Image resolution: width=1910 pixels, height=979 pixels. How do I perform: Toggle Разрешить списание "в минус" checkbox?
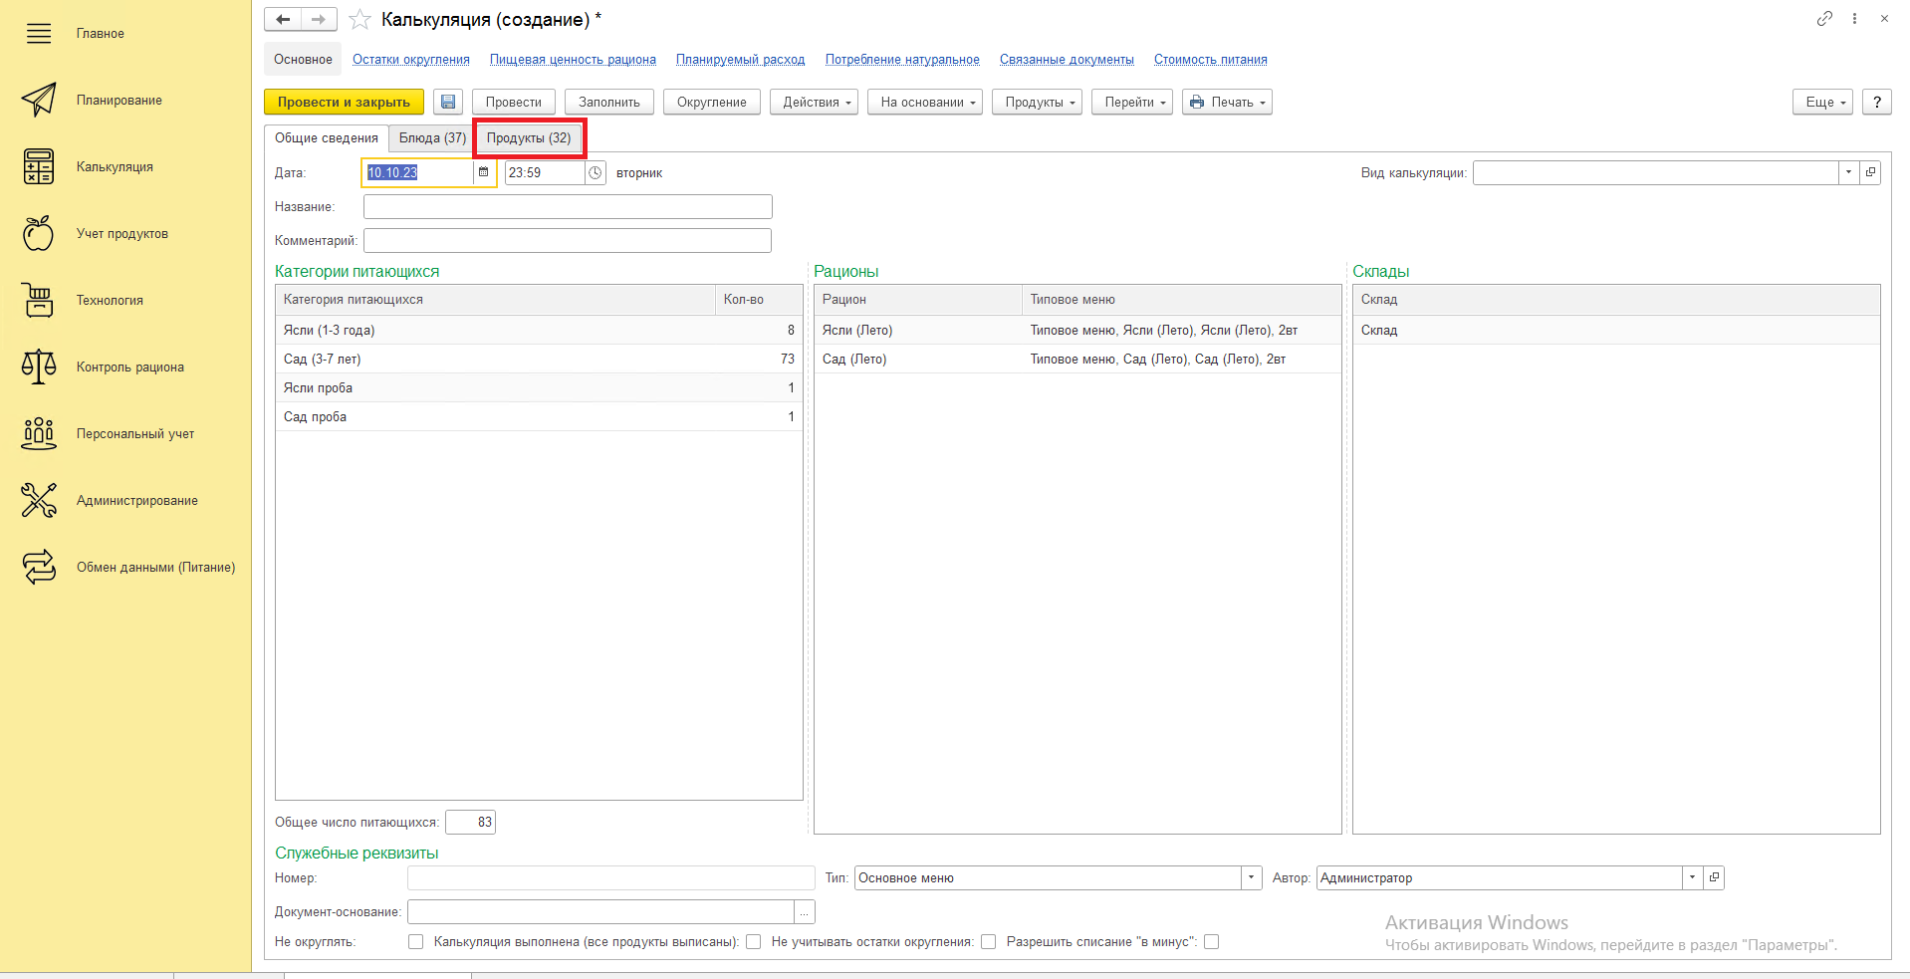tap(1212, 942)
